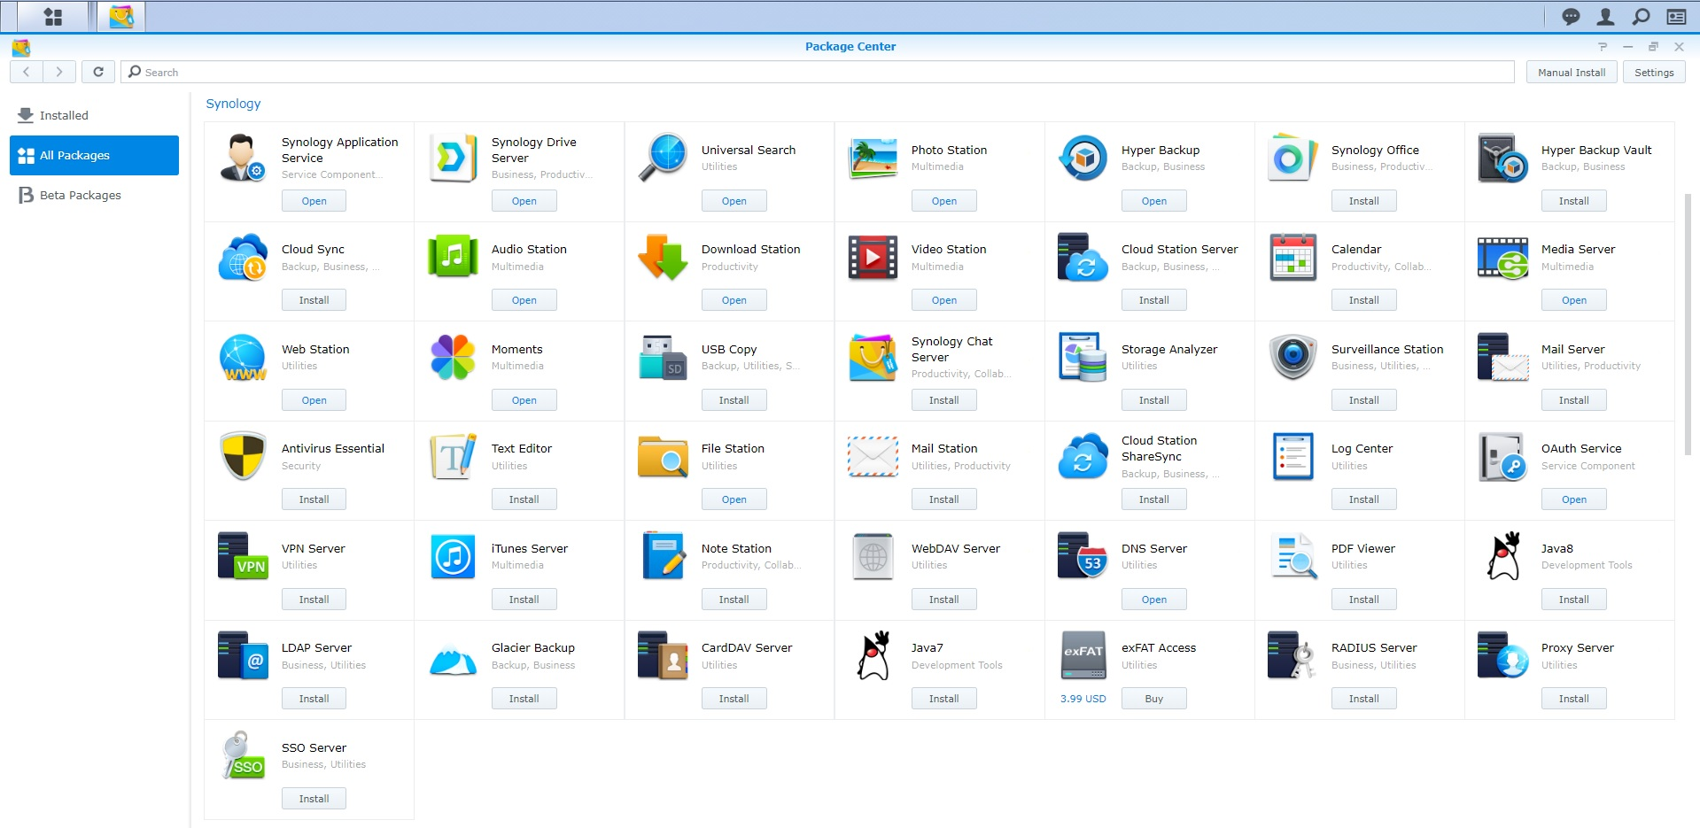Click the package list vertical scrollbar
This screenshot has height=828, width=1700.
coord(1688,323)
